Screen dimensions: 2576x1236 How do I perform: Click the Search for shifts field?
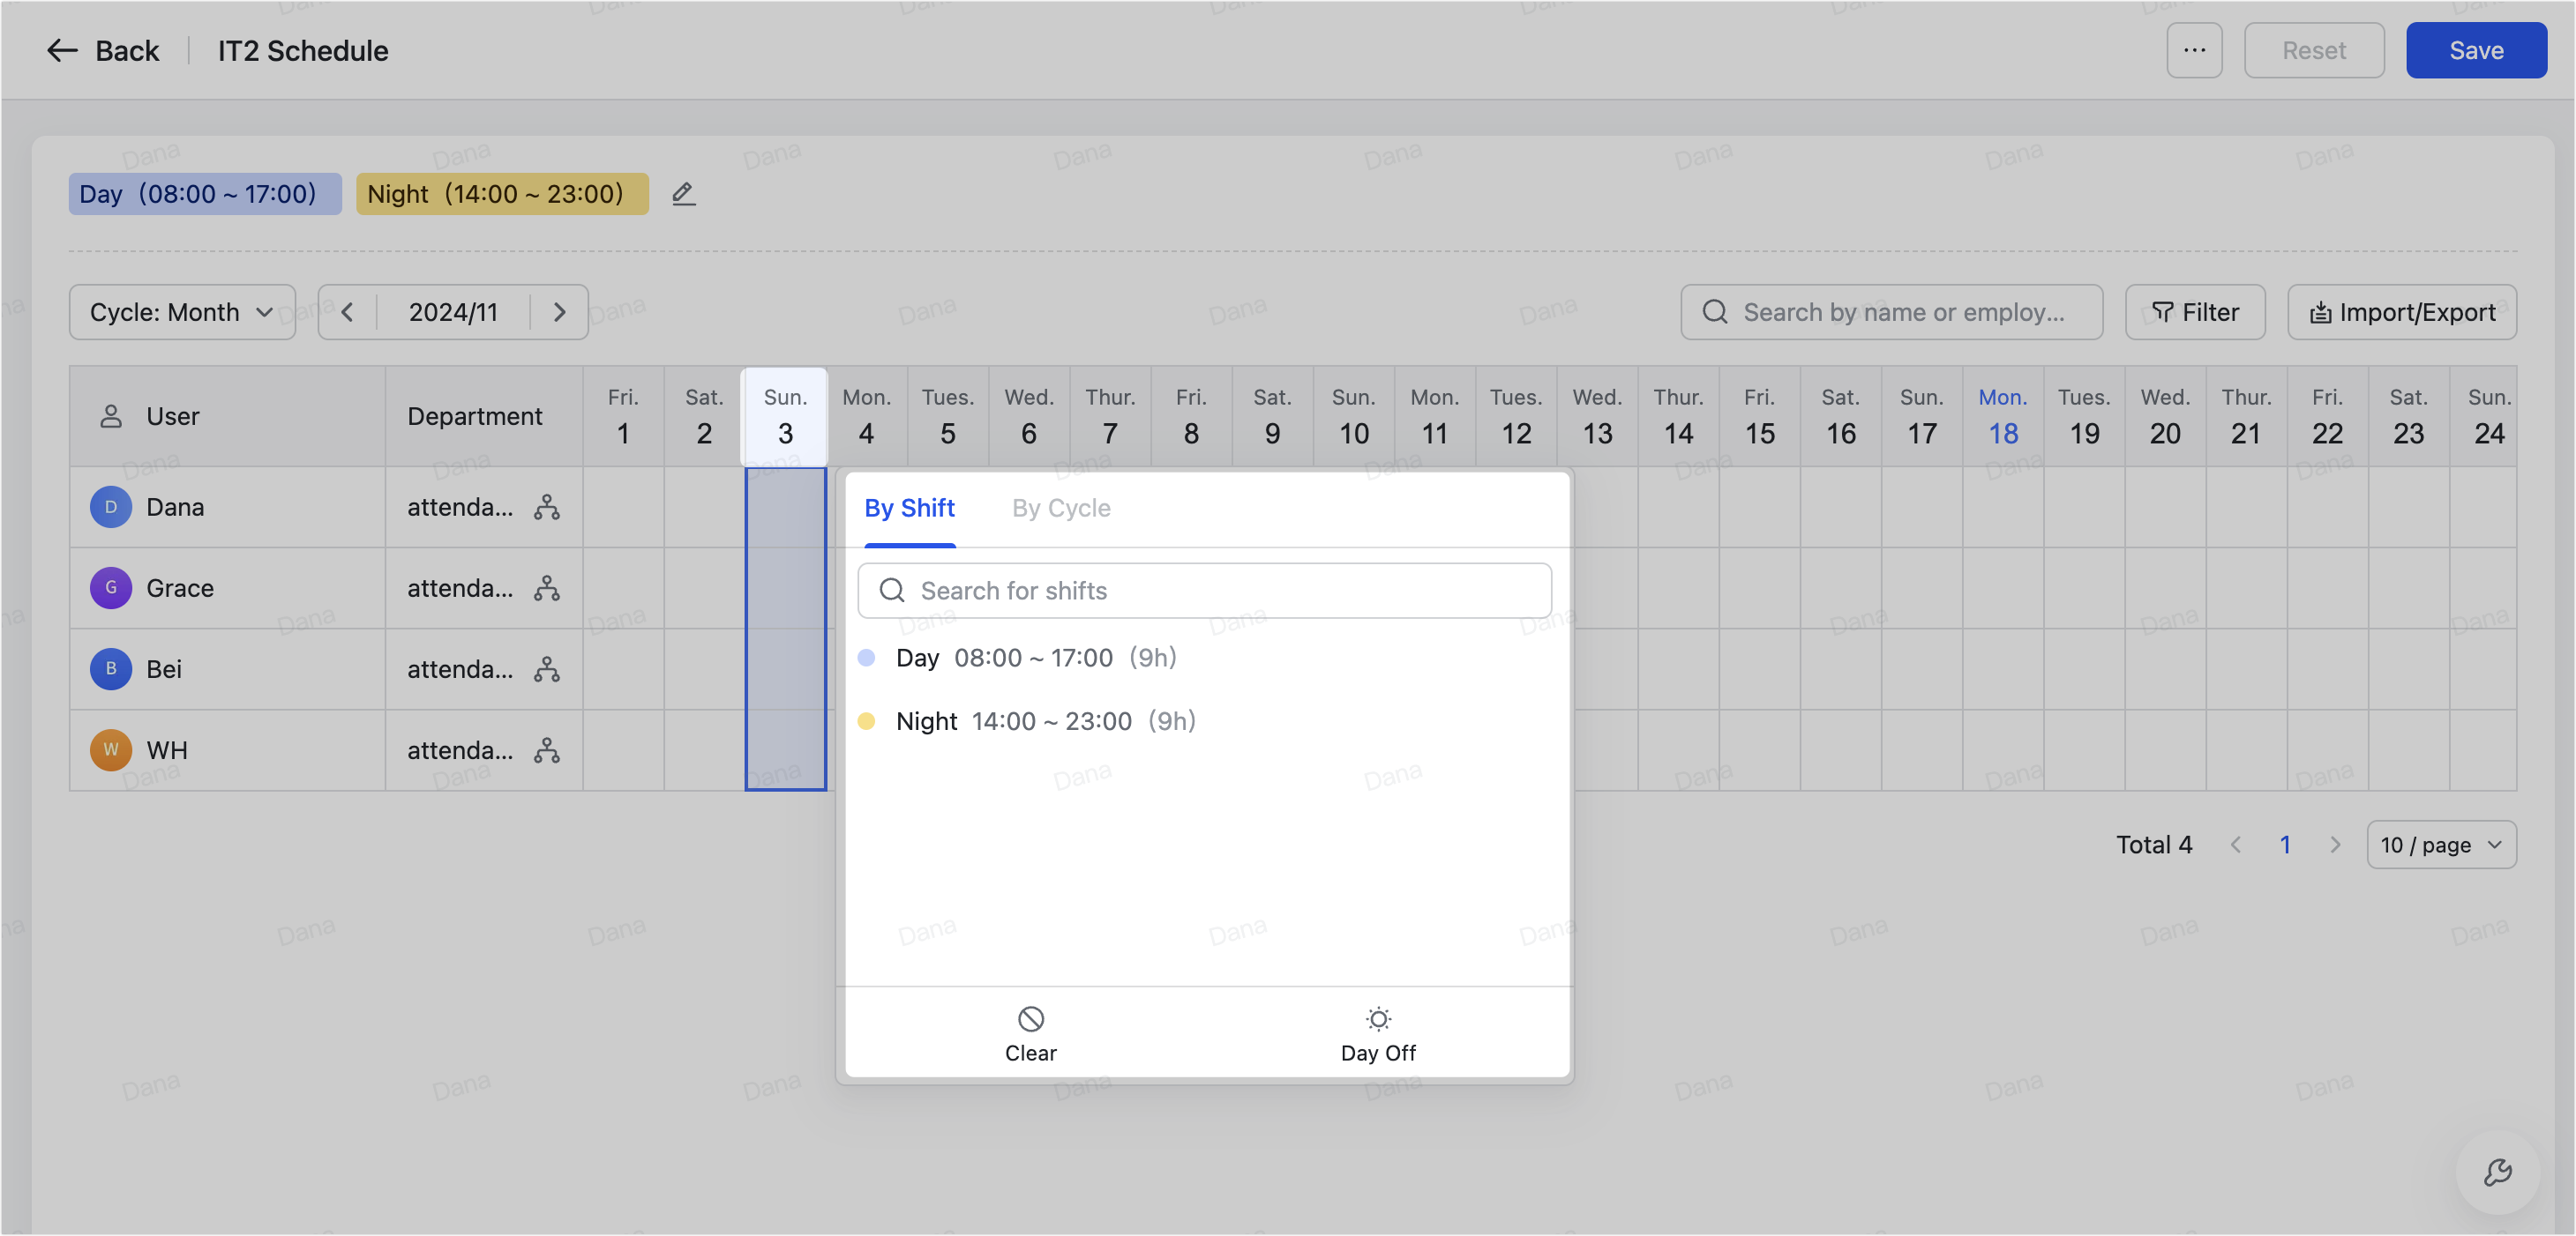(1204, 591)
